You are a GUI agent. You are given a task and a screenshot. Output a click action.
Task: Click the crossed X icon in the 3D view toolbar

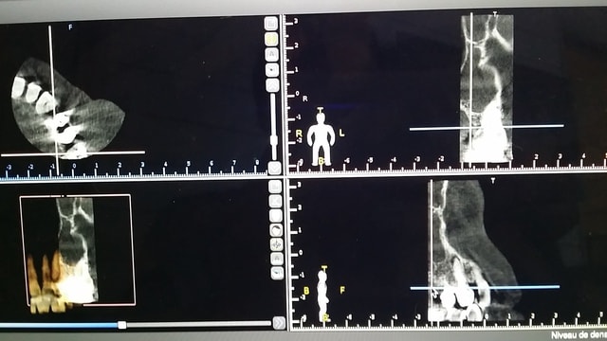[x=275, y=201]
